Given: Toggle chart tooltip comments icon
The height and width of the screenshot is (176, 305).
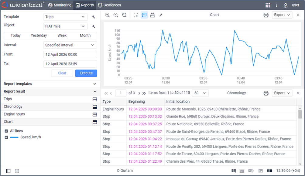Looking at the screenshot, I should pyautogui.click(x=144, y=15).
